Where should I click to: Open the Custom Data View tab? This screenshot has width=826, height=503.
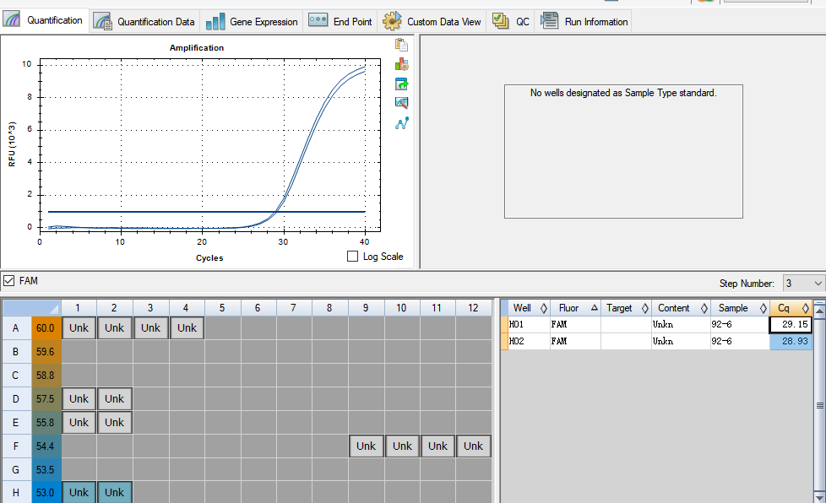(x=432, y=22)
